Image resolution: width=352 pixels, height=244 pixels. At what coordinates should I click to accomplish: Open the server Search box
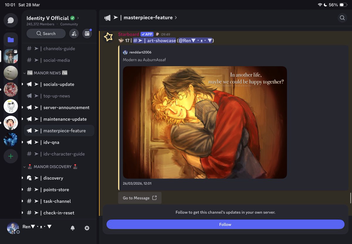46,33
